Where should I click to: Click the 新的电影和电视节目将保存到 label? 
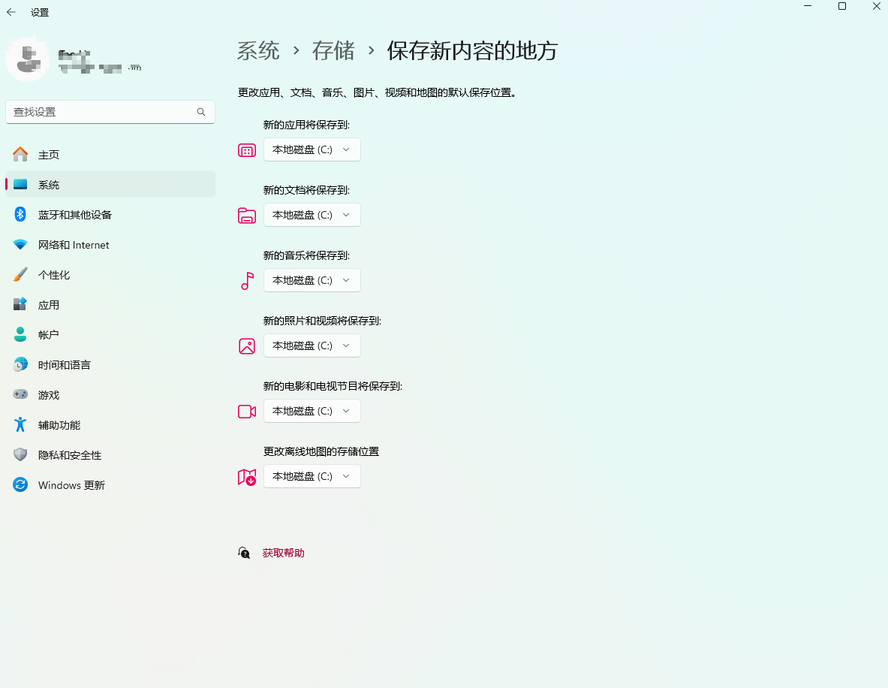[x=333, y=386]
